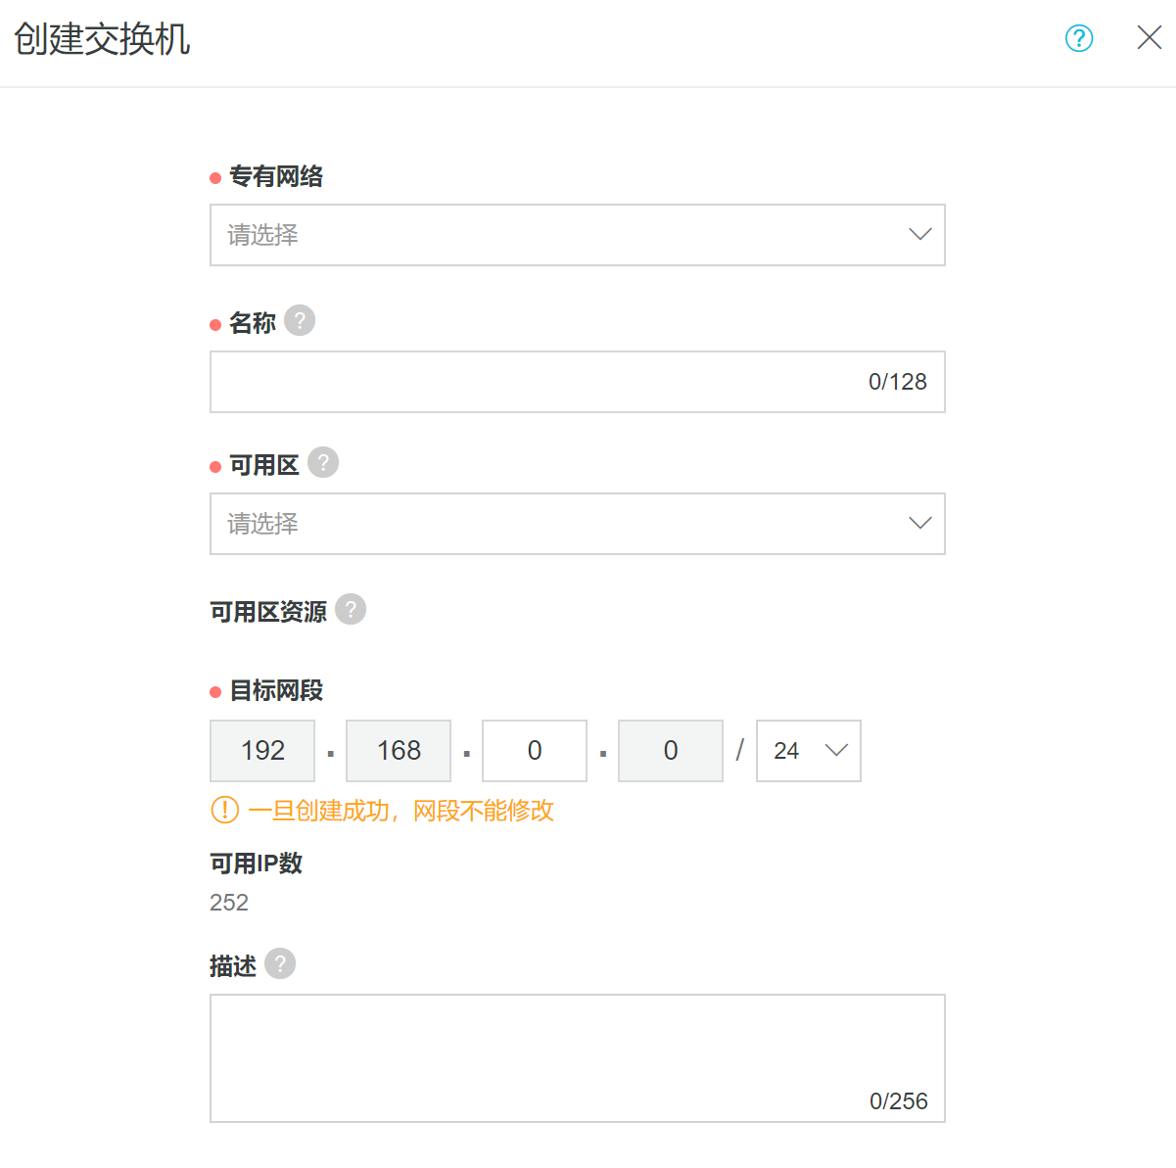Click the help icon next to 可用区资源
This screenshot has width=1176, height=1168.
351,609
